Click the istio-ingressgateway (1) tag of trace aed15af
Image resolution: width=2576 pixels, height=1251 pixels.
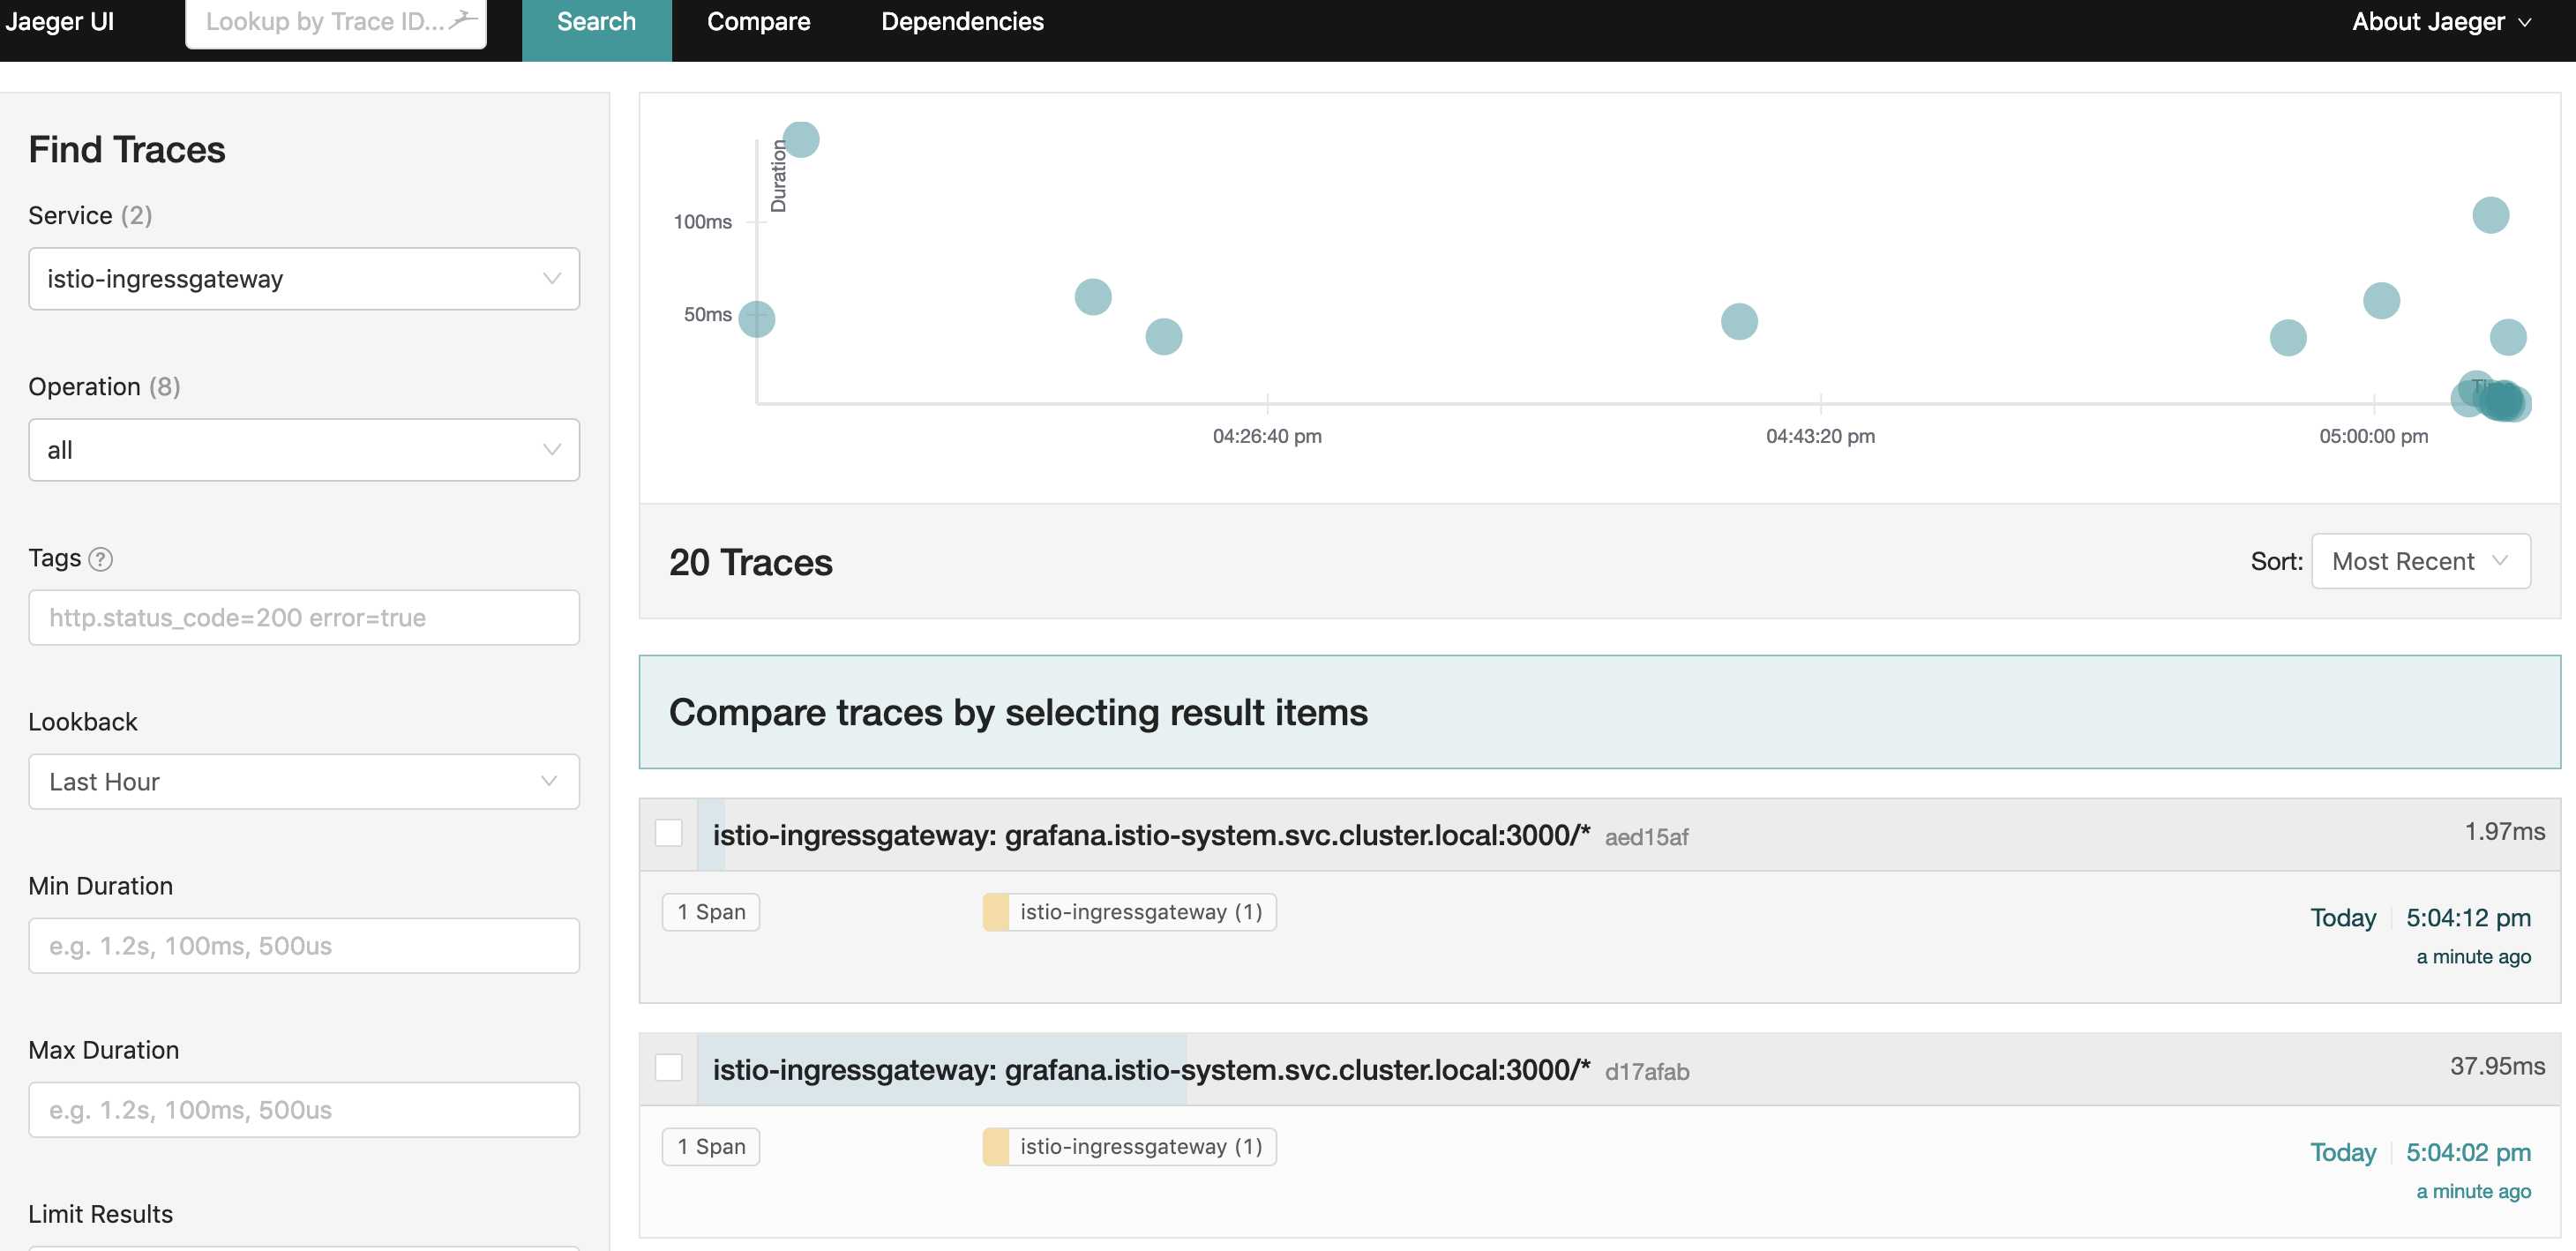click(1130, 912)
